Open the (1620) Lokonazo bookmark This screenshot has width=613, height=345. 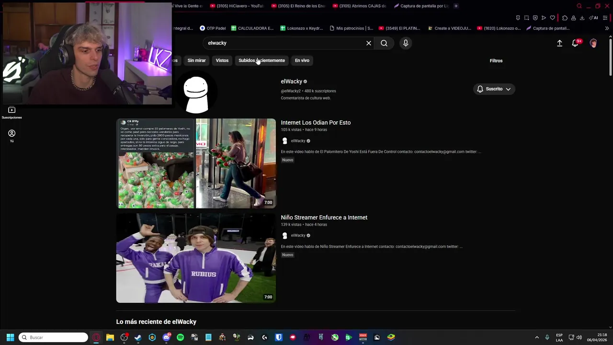point(499,28)
